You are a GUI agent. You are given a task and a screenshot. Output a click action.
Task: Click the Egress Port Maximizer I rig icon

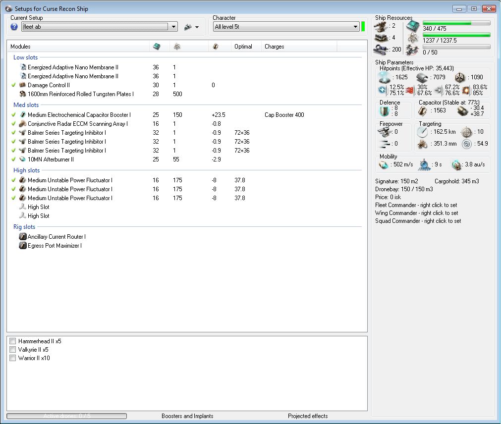(22, 246)
